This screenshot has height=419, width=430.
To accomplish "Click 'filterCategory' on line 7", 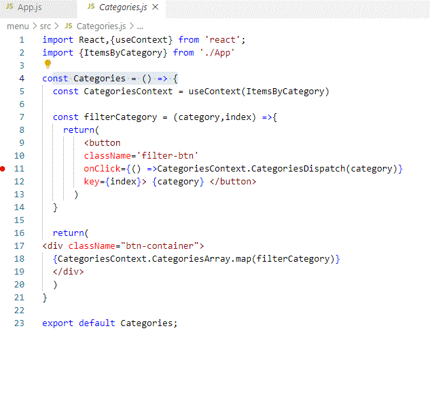I will point(120,117).
